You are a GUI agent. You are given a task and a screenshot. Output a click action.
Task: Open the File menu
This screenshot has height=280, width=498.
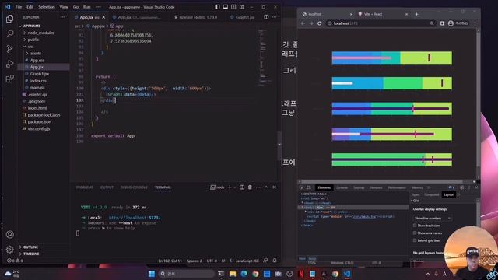pos(19,7)
